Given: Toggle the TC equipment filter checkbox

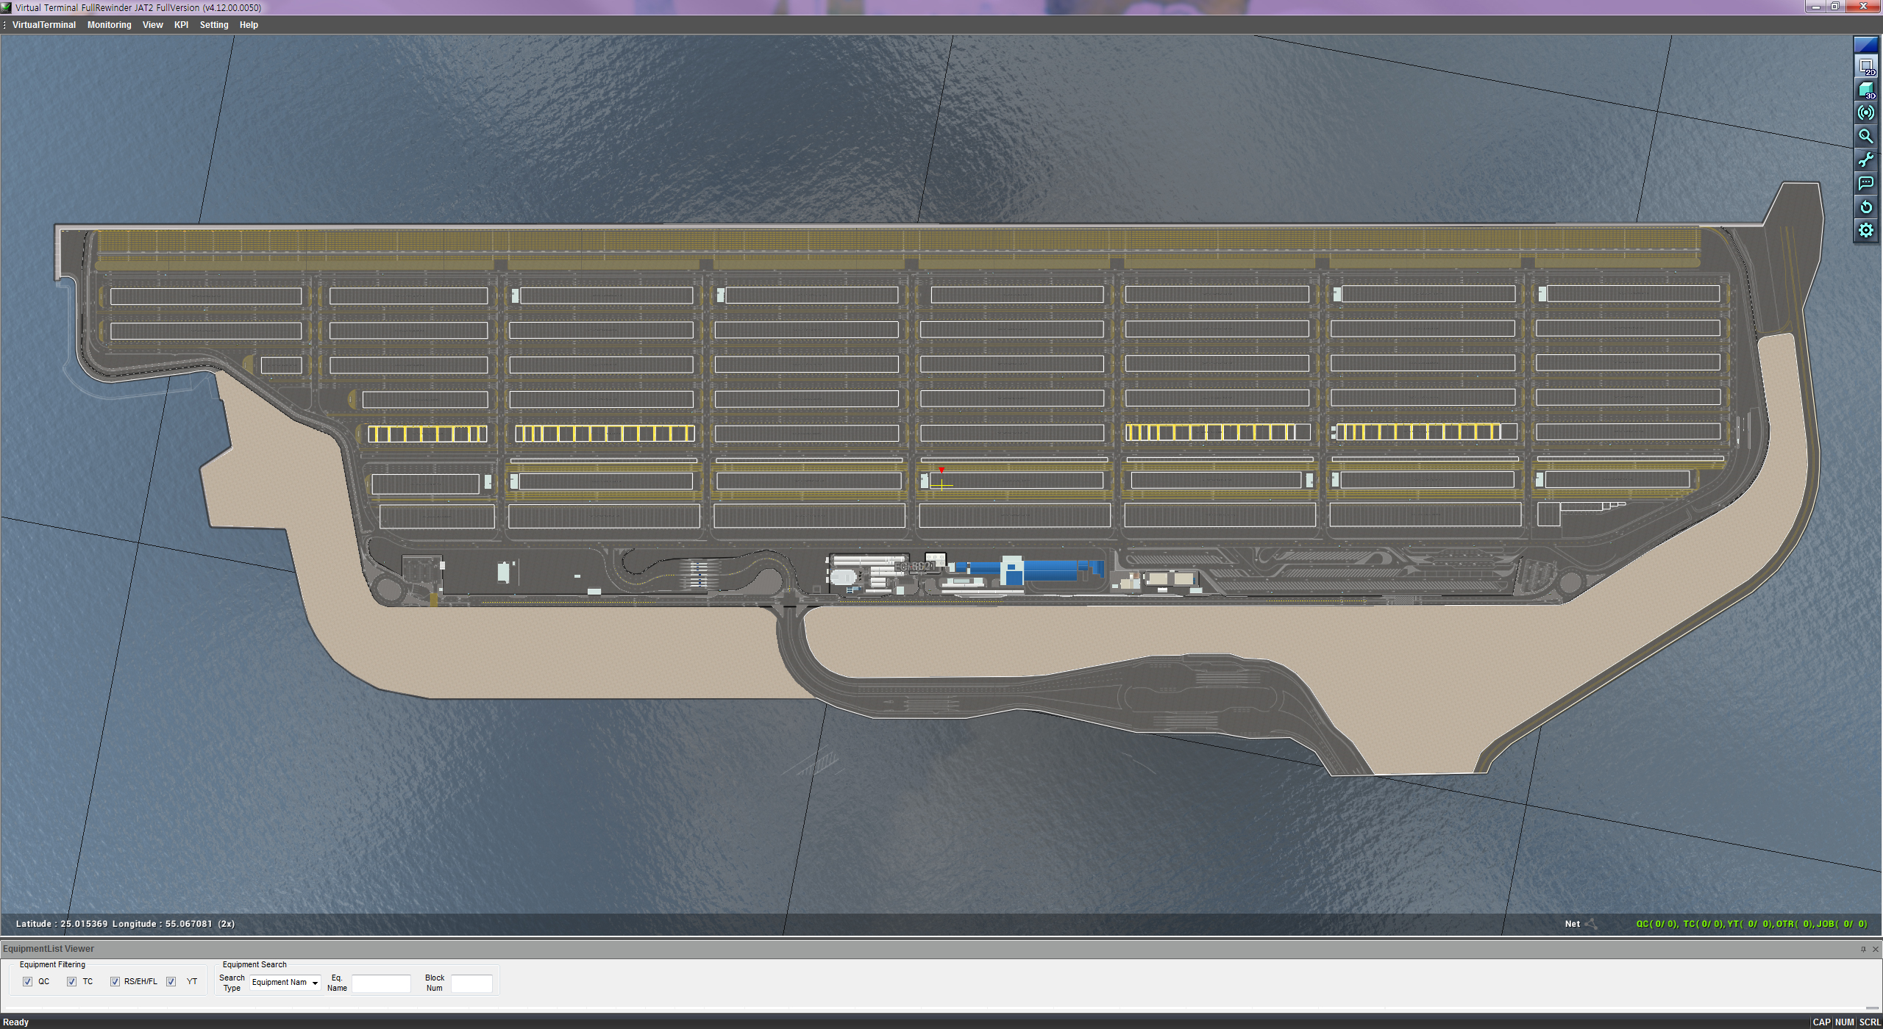Looking at the screenshot, I should tap(71, 982).
